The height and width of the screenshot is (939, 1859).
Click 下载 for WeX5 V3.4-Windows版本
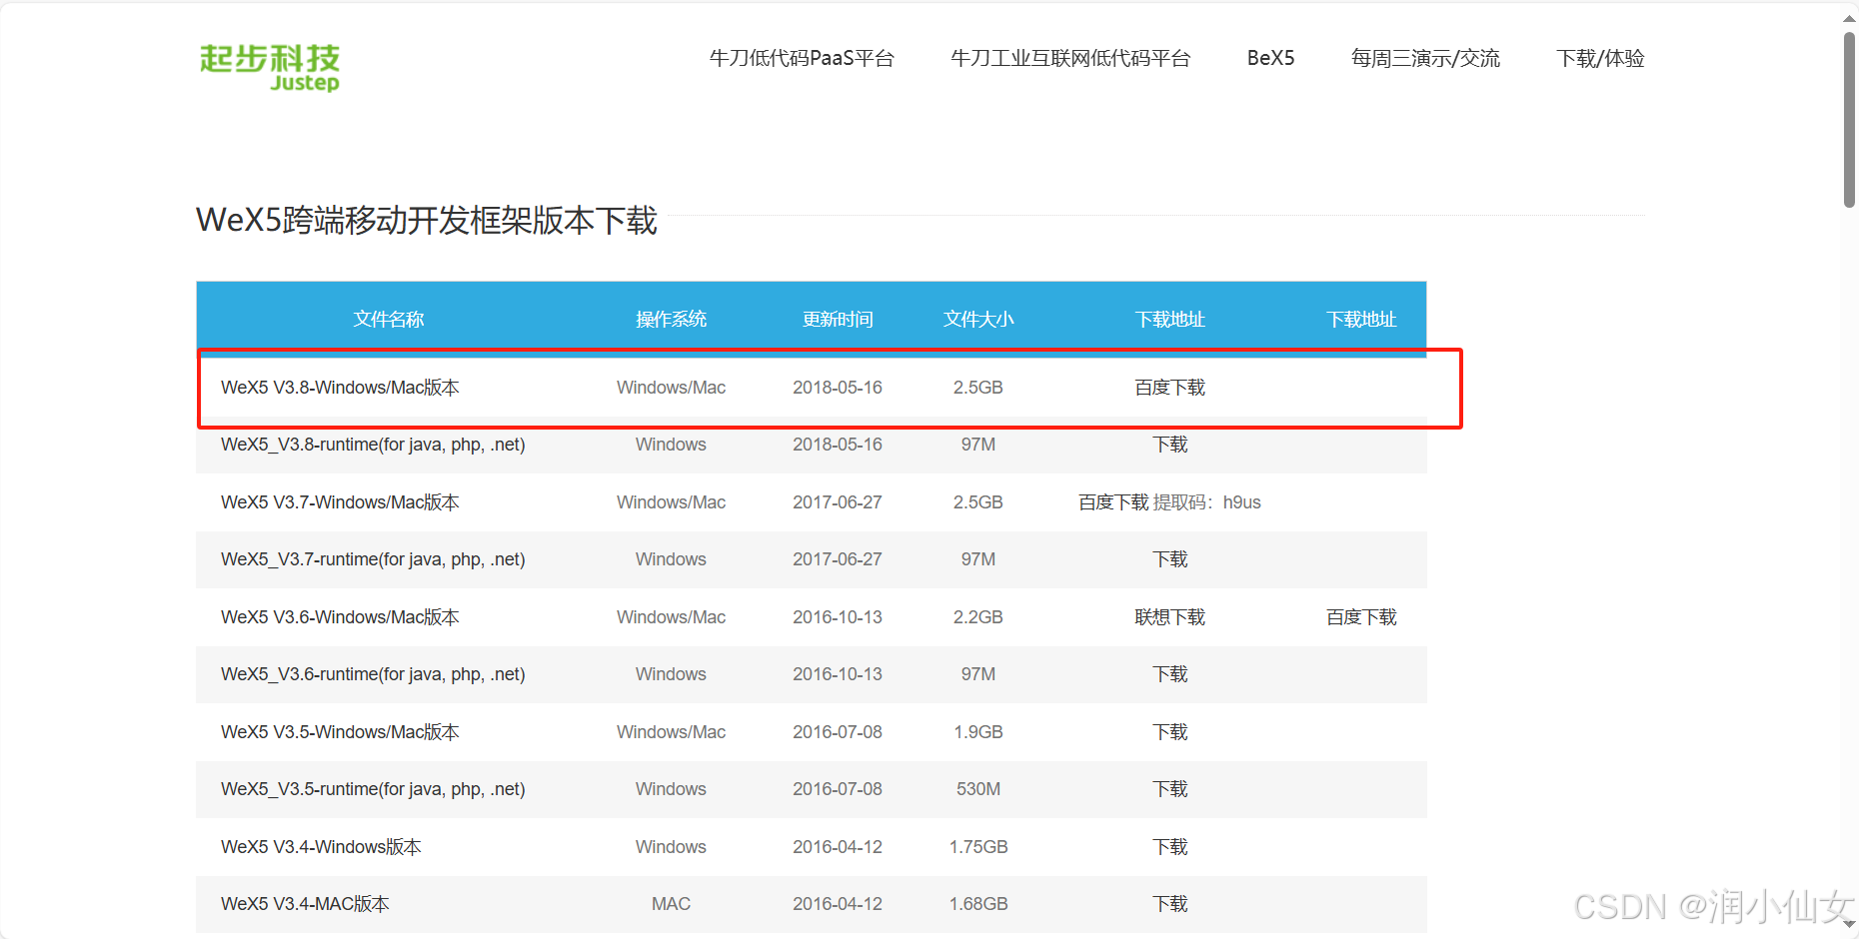pyautogui.click(x=1169, y=847)
